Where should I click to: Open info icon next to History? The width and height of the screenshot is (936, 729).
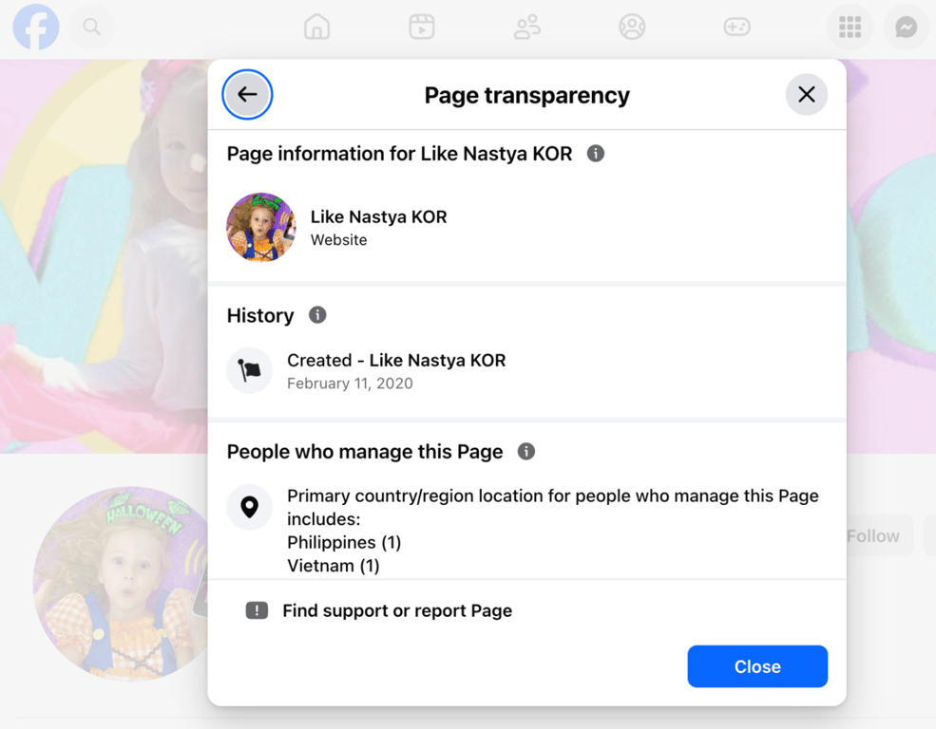(317, 315)
